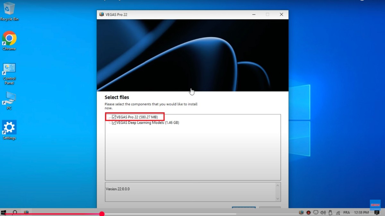Click the red record tray icon

pyautogui.click(x=308, y=212)
